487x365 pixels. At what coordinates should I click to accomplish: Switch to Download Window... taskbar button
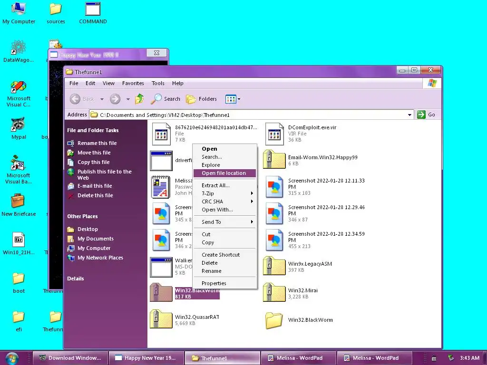(x=70, y=358)
